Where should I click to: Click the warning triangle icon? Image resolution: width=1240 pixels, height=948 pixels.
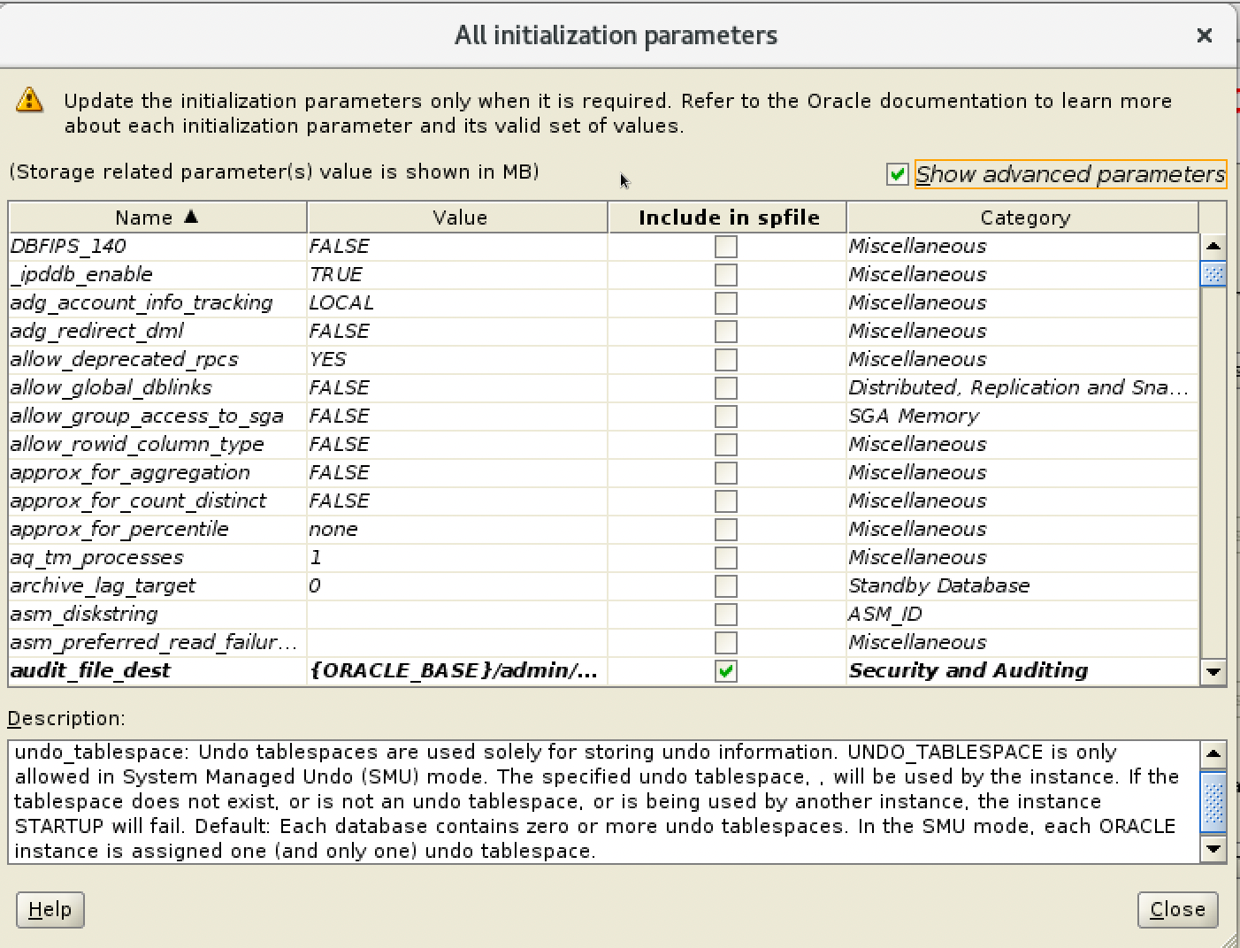30,100
